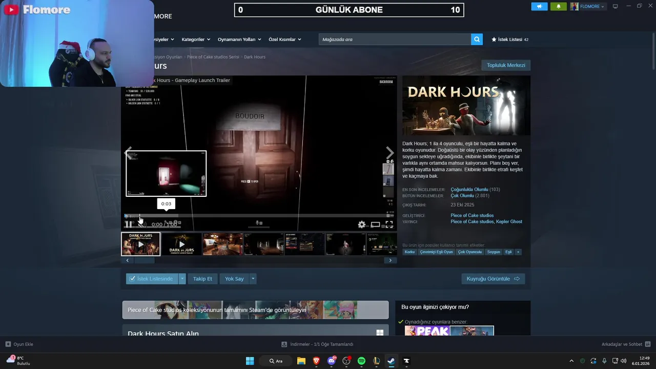Open the Piece of Cake studios collection banner
656x369 pixels.
pyautogui.click(x=255, y=310)
